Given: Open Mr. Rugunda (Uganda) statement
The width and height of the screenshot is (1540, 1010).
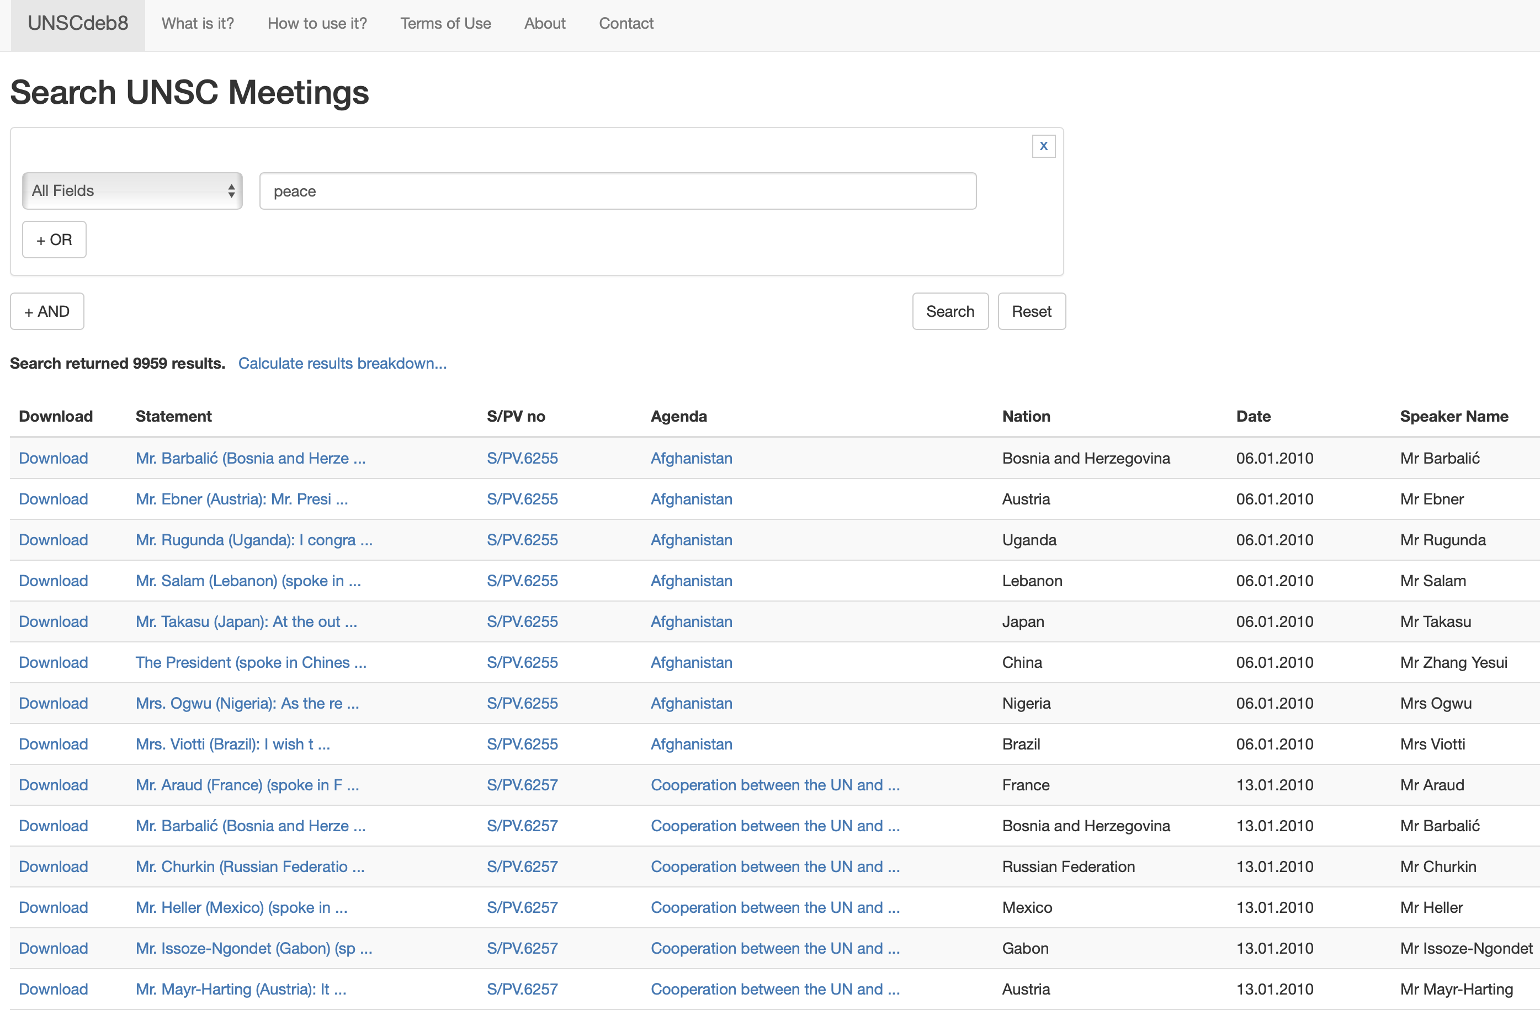Looking at the screenshot, I should 254,540.
